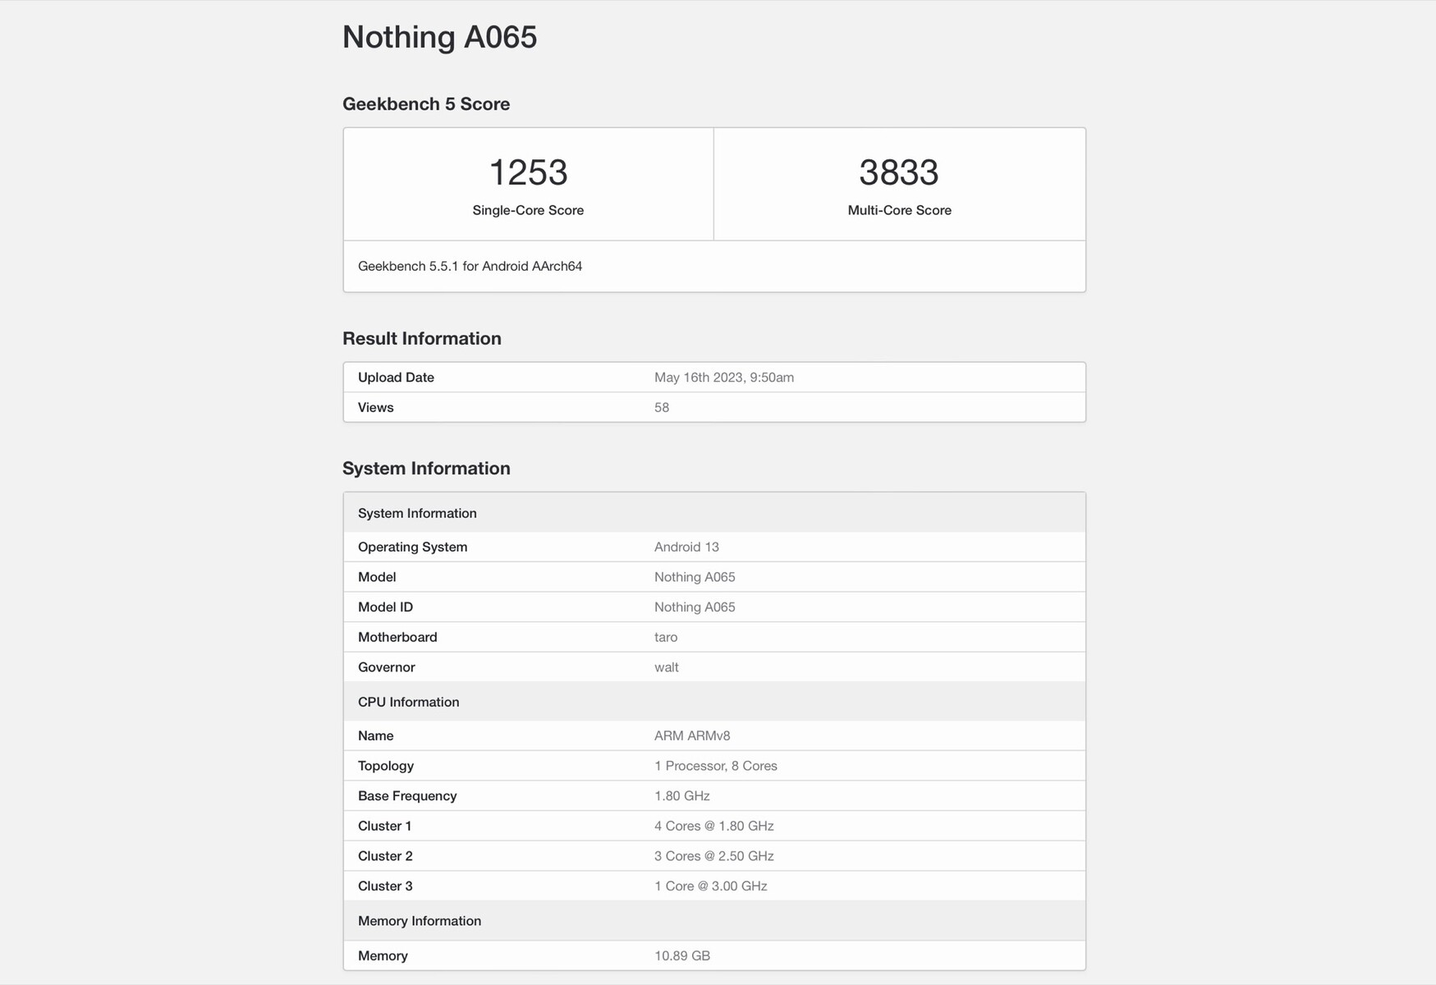Select the multi-core score 3833
The image size is (1436, 985).
(898, 172)
